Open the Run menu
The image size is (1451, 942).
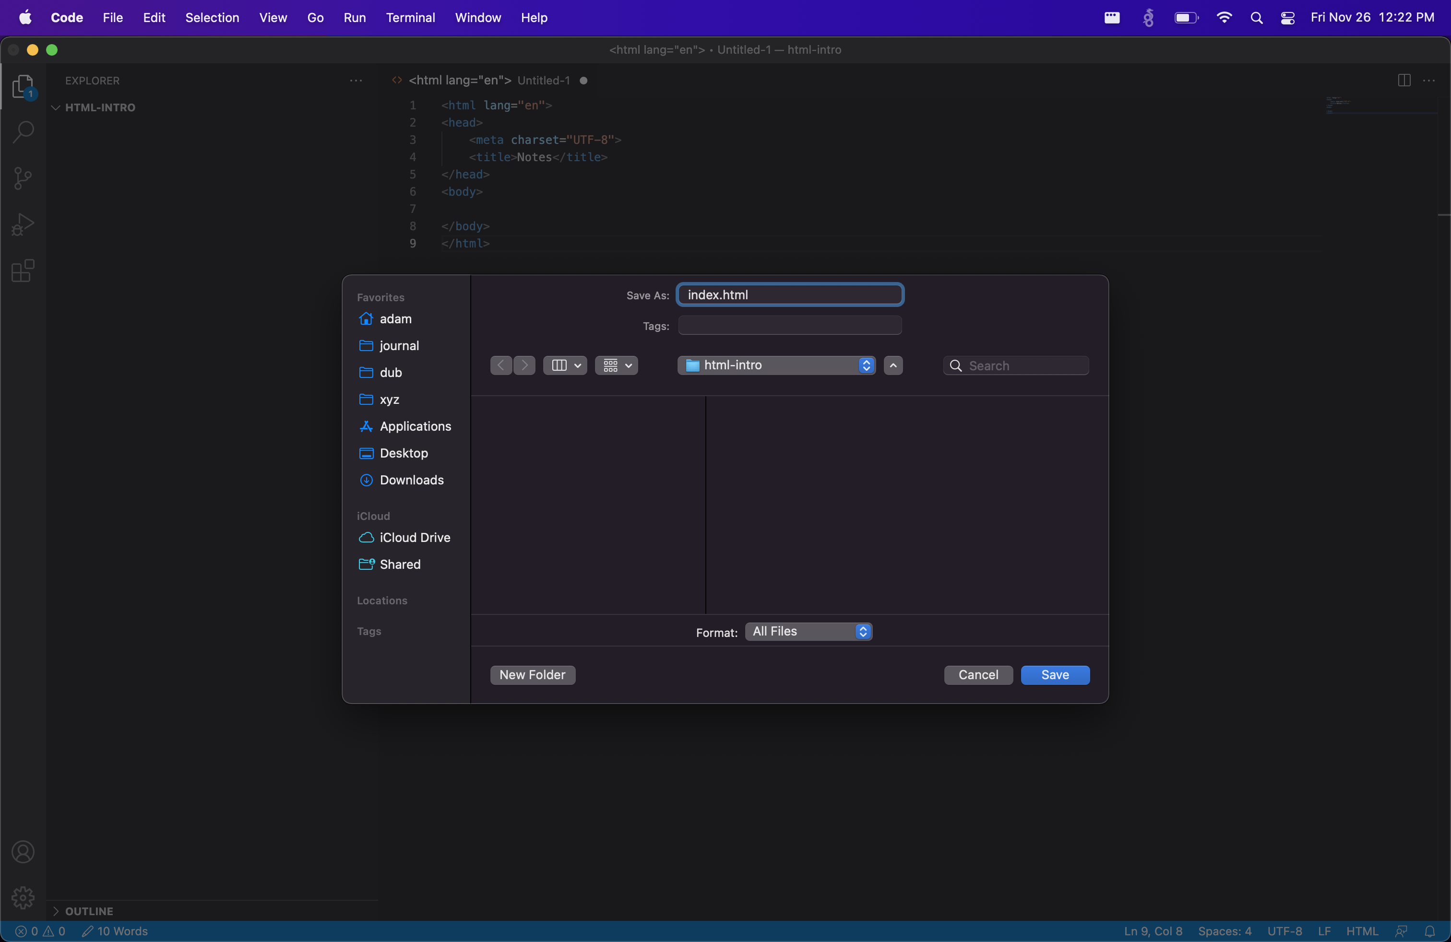[x=354, y=18]
